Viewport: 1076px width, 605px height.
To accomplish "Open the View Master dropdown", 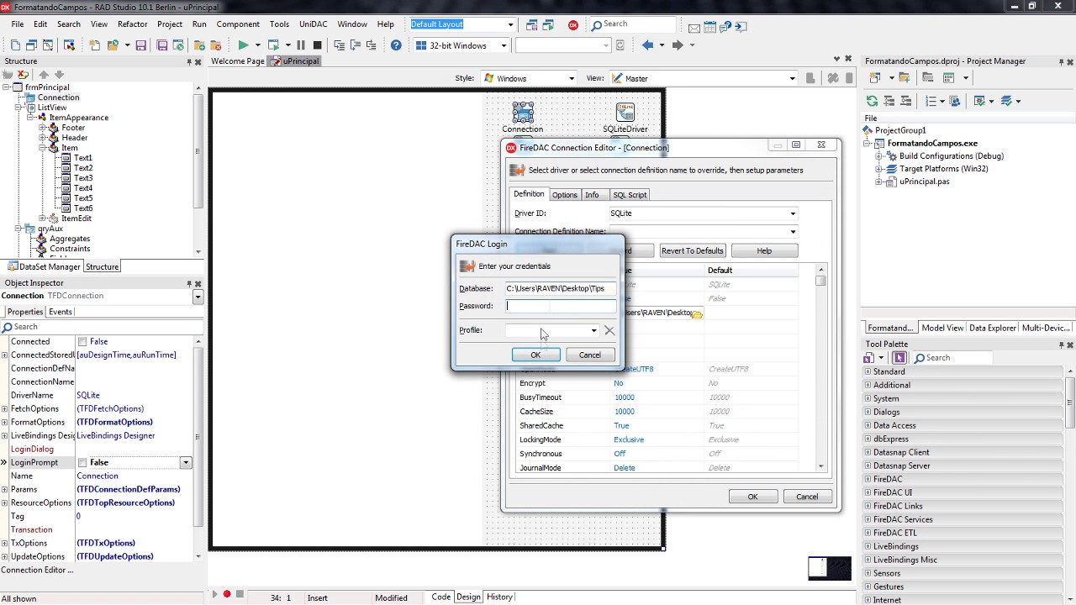I will (x=792, y=78).
